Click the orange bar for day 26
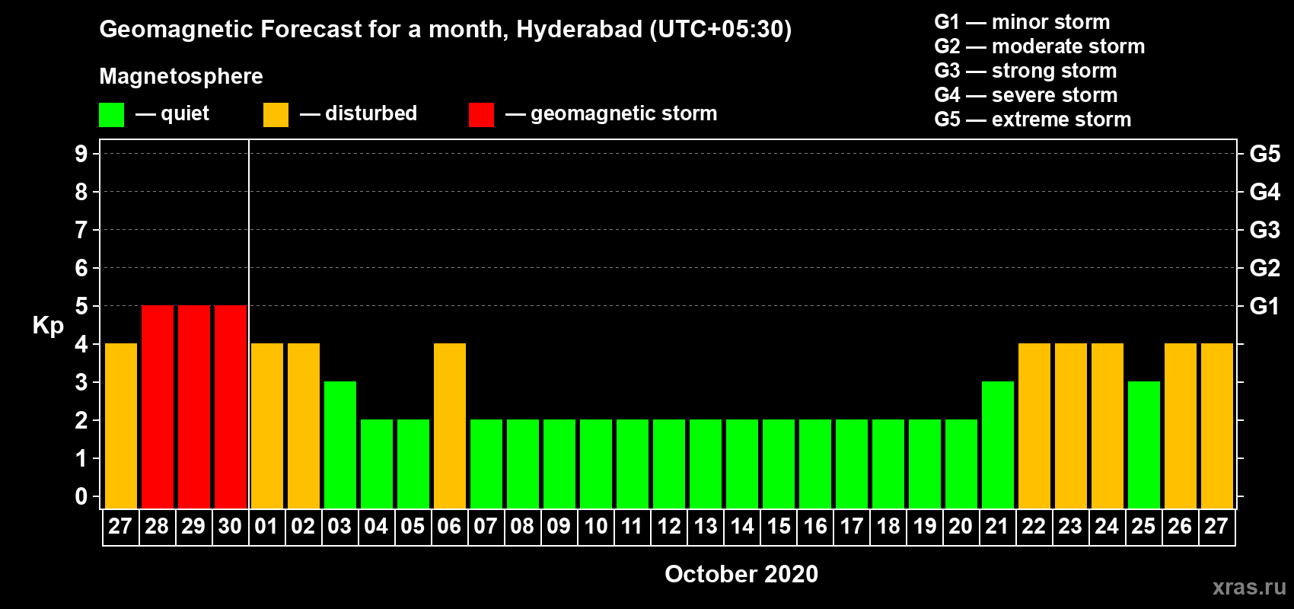Viewport: 1294px width, 609px height. (1181, 426)
